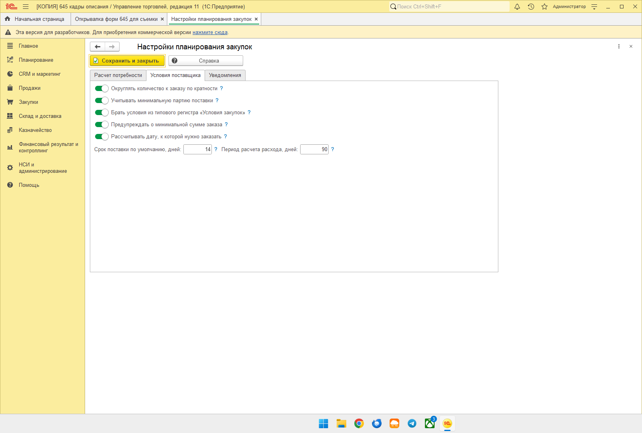Switch to Открывалка форм 645 для съемки tab
Viewport: 642px width, 433px height.
coord(116,19)
